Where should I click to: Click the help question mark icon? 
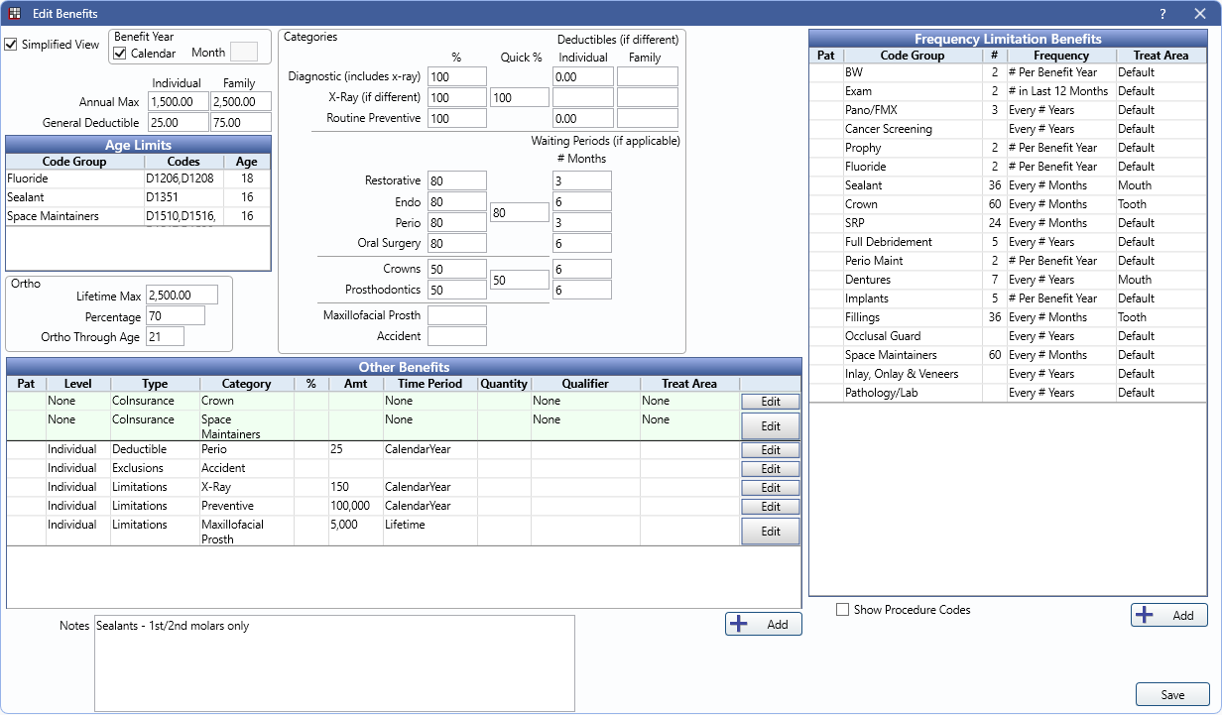(1162, 14)
